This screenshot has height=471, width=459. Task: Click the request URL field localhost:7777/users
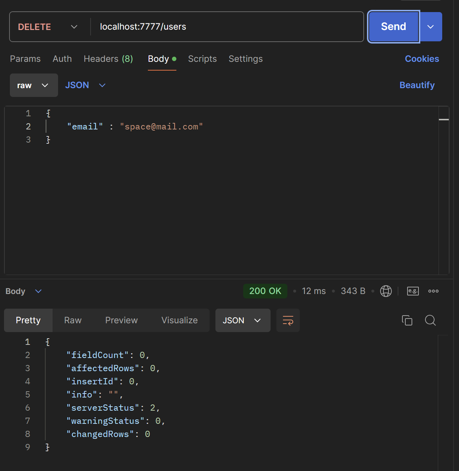point(226,27)
